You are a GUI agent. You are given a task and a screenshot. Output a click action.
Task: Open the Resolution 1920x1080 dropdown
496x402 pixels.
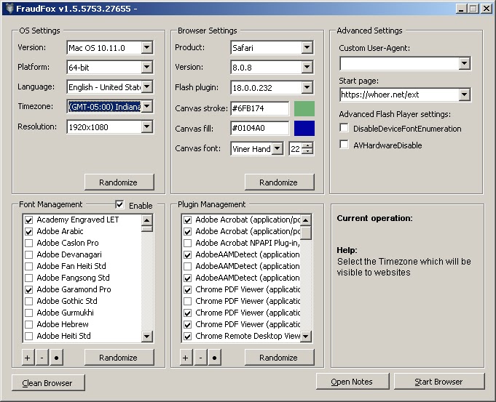point(147,127)
